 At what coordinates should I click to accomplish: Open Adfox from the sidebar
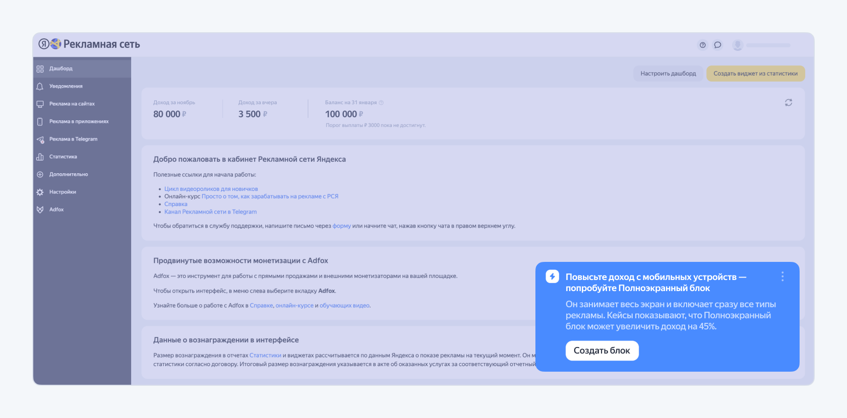click(x=82, y=210)
